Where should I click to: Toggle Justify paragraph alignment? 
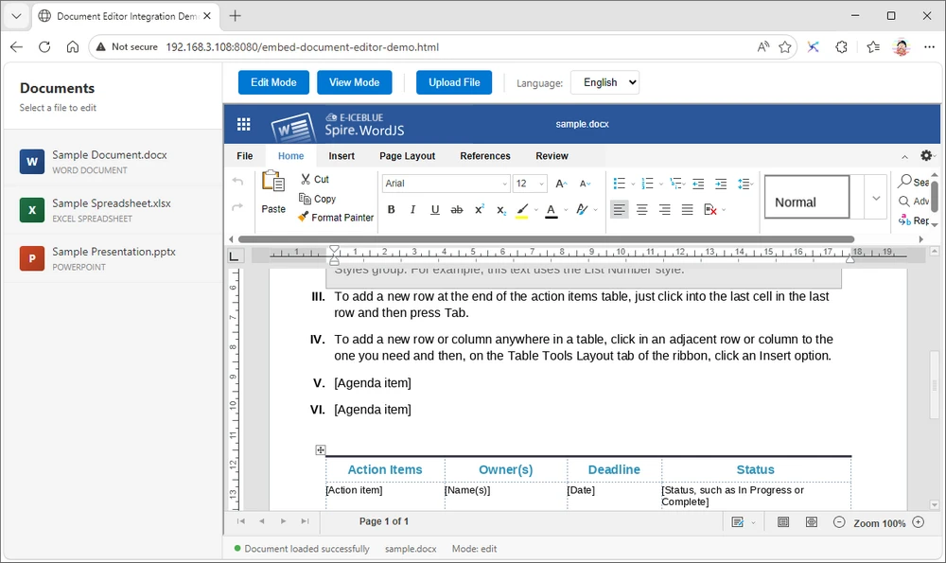[687, 209]
